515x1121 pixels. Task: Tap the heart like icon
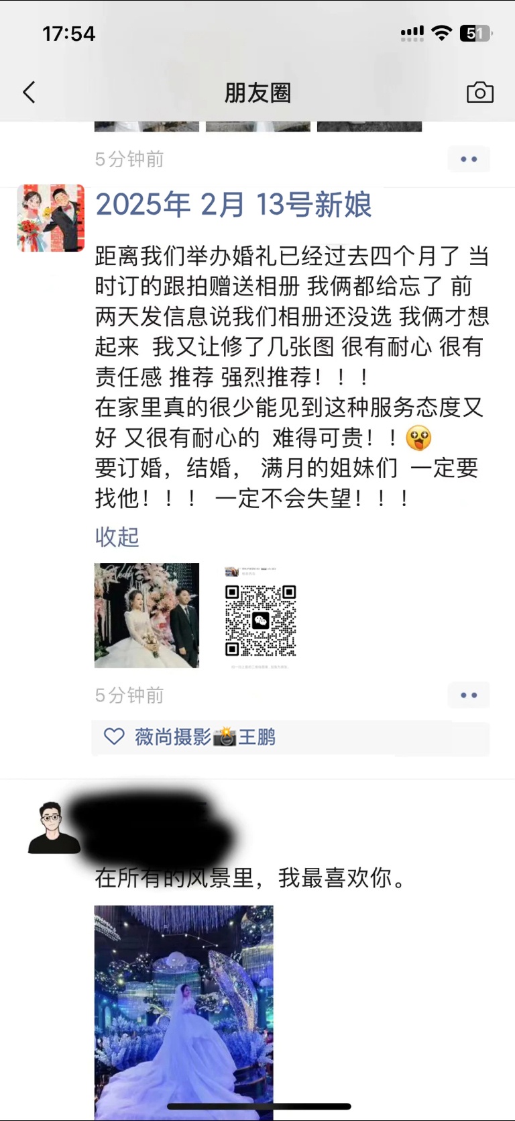tap(114, 737)
